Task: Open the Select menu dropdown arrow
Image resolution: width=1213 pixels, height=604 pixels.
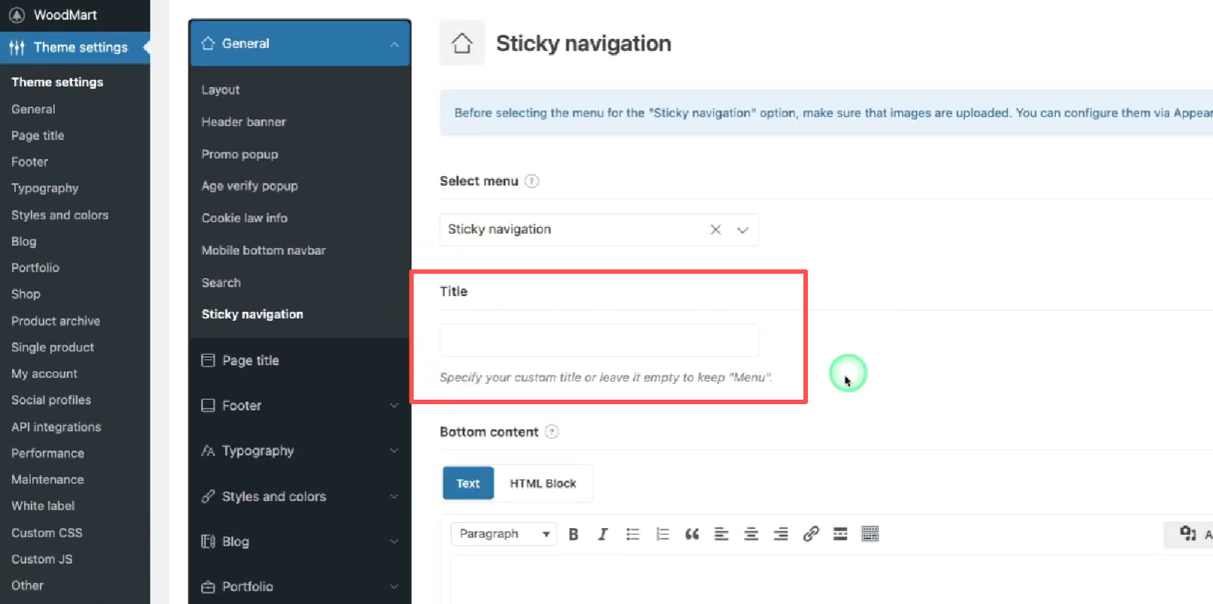Action: click(743, 230)
